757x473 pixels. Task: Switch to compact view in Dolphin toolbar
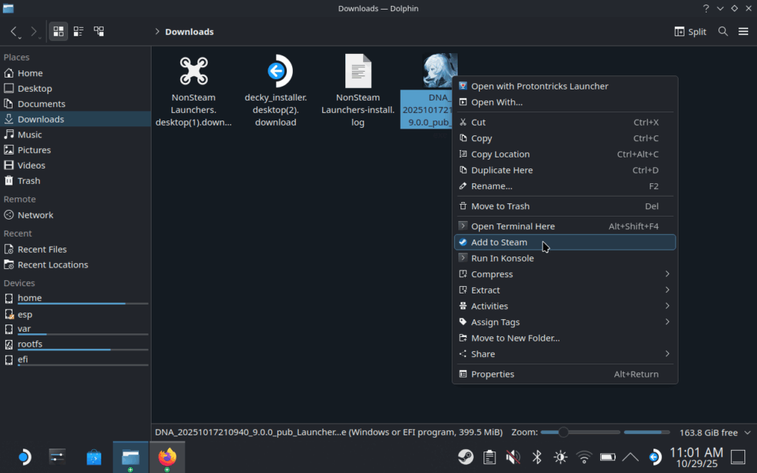(x=78, y=31)
